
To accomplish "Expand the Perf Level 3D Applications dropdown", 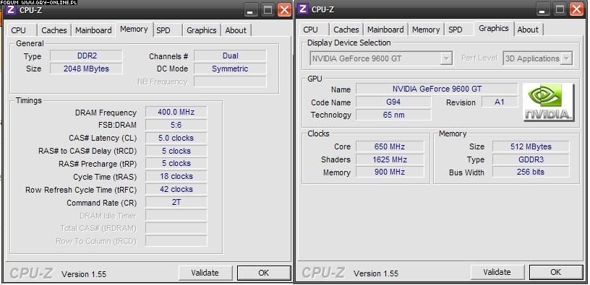I will coord(566,59).
